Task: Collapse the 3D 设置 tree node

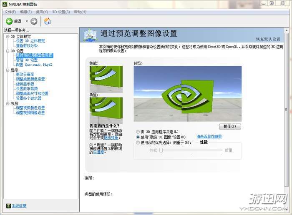Action: pyautogui.click(x=8, y=51)
